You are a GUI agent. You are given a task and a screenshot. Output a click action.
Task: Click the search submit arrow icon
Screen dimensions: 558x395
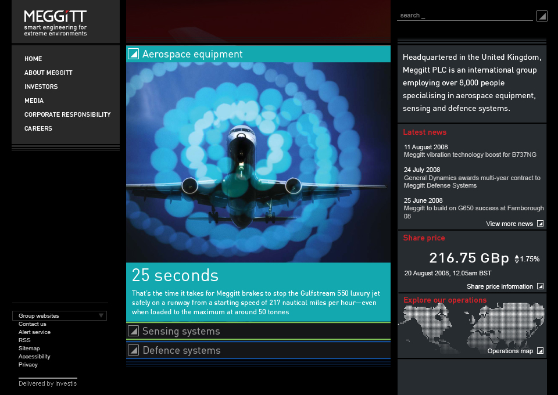pos(541,16)
